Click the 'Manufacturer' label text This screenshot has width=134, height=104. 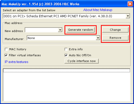(14, 39)
